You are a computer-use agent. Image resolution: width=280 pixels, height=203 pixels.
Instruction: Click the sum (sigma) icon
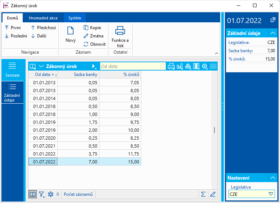(x=203, y=194)
